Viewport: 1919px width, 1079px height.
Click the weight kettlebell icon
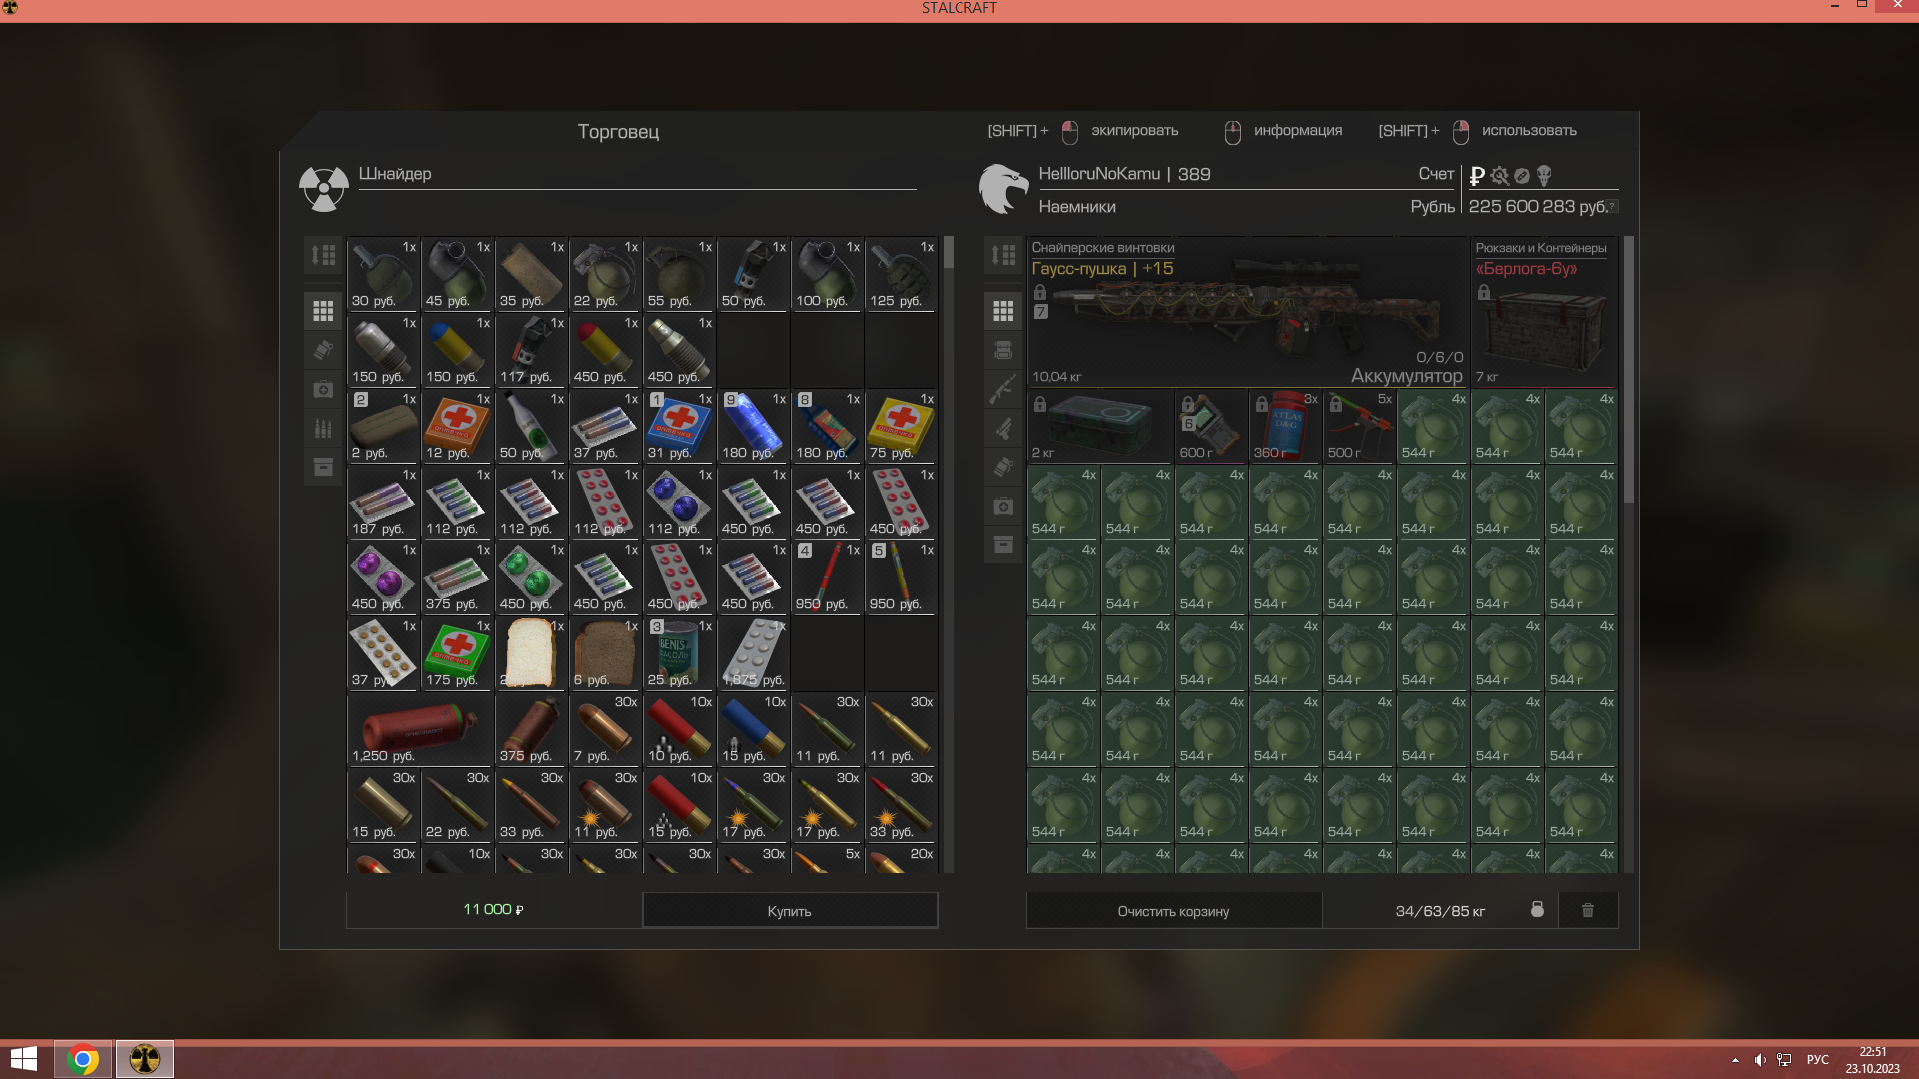(1537, 909)
